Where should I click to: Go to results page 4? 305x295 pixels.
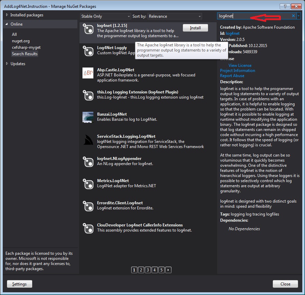(x=155, y=270)
